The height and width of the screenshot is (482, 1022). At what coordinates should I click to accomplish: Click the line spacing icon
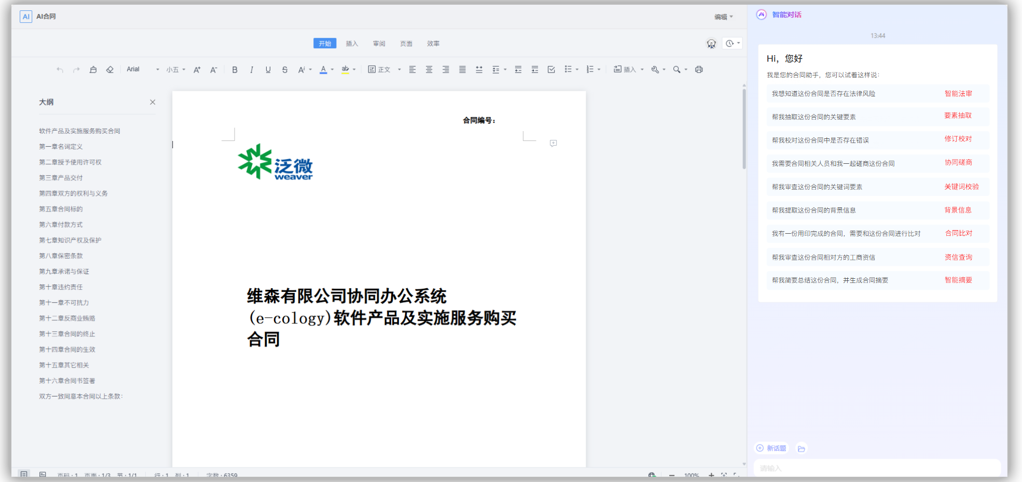click(496, 69)
